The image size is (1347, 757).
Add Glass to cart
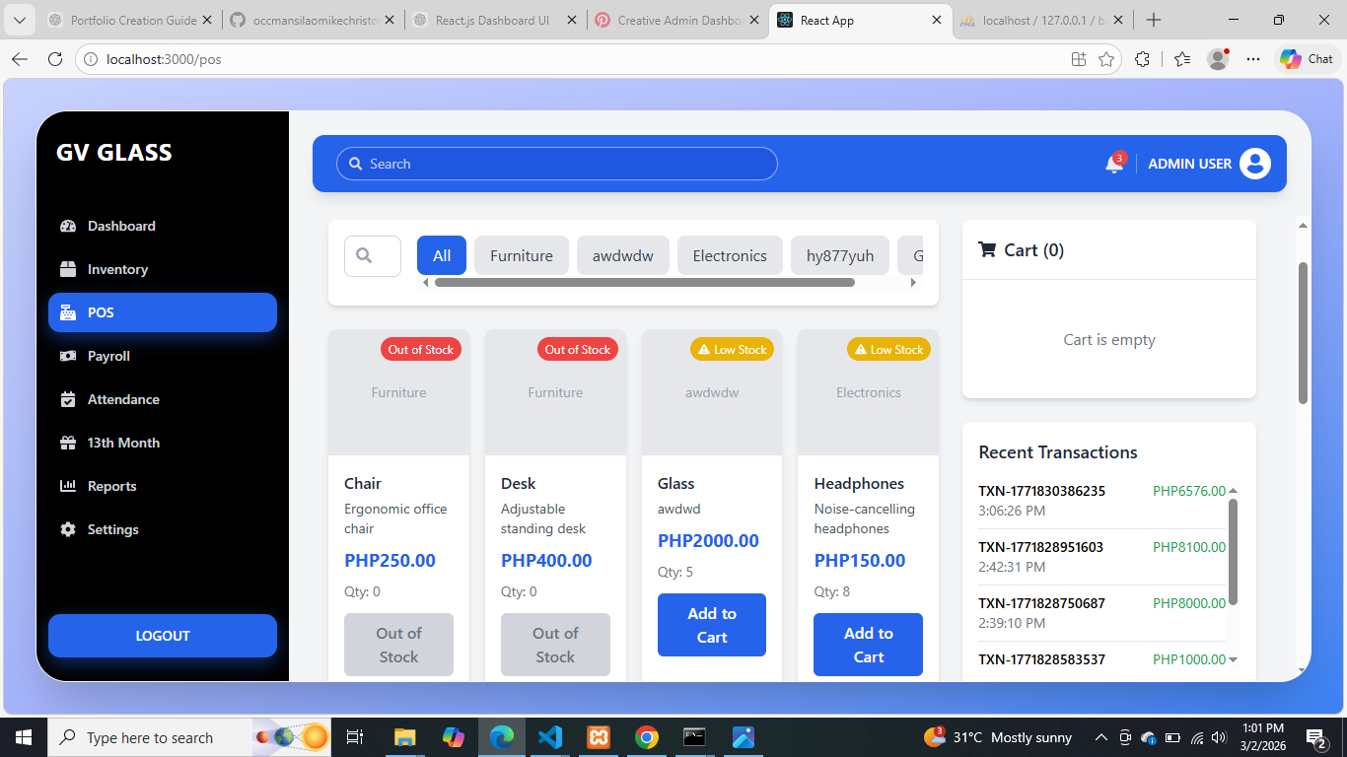point(712,625)
